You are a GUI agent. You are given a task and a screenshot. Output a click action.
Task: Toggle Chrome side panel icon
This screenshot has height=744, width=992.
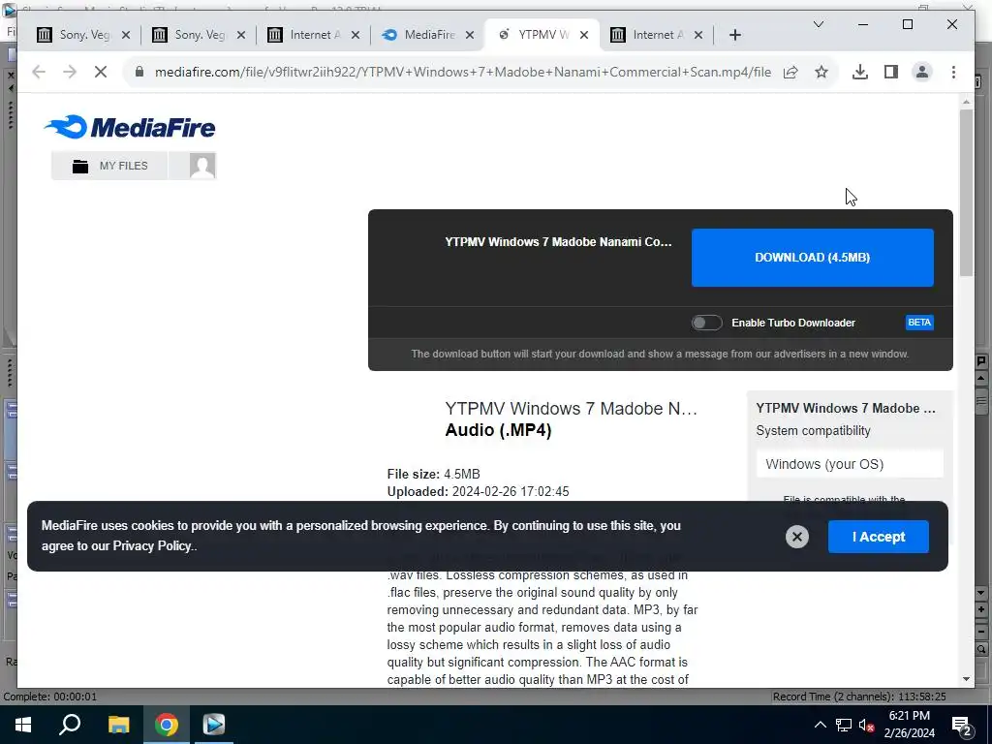(x=891, y=72)
